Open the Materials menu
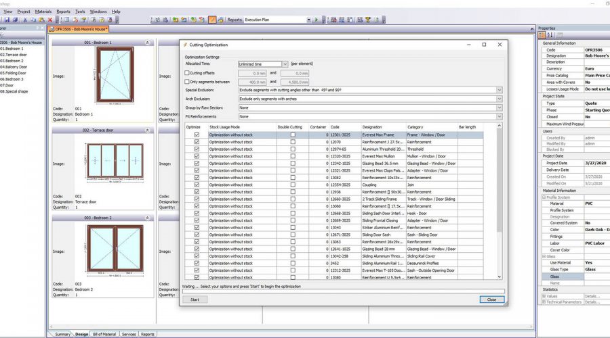610x338 pixels. pos(43,11)
